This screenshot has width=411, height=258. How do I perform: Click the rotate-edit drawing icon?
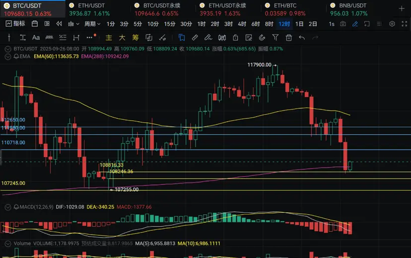[149, 38]
